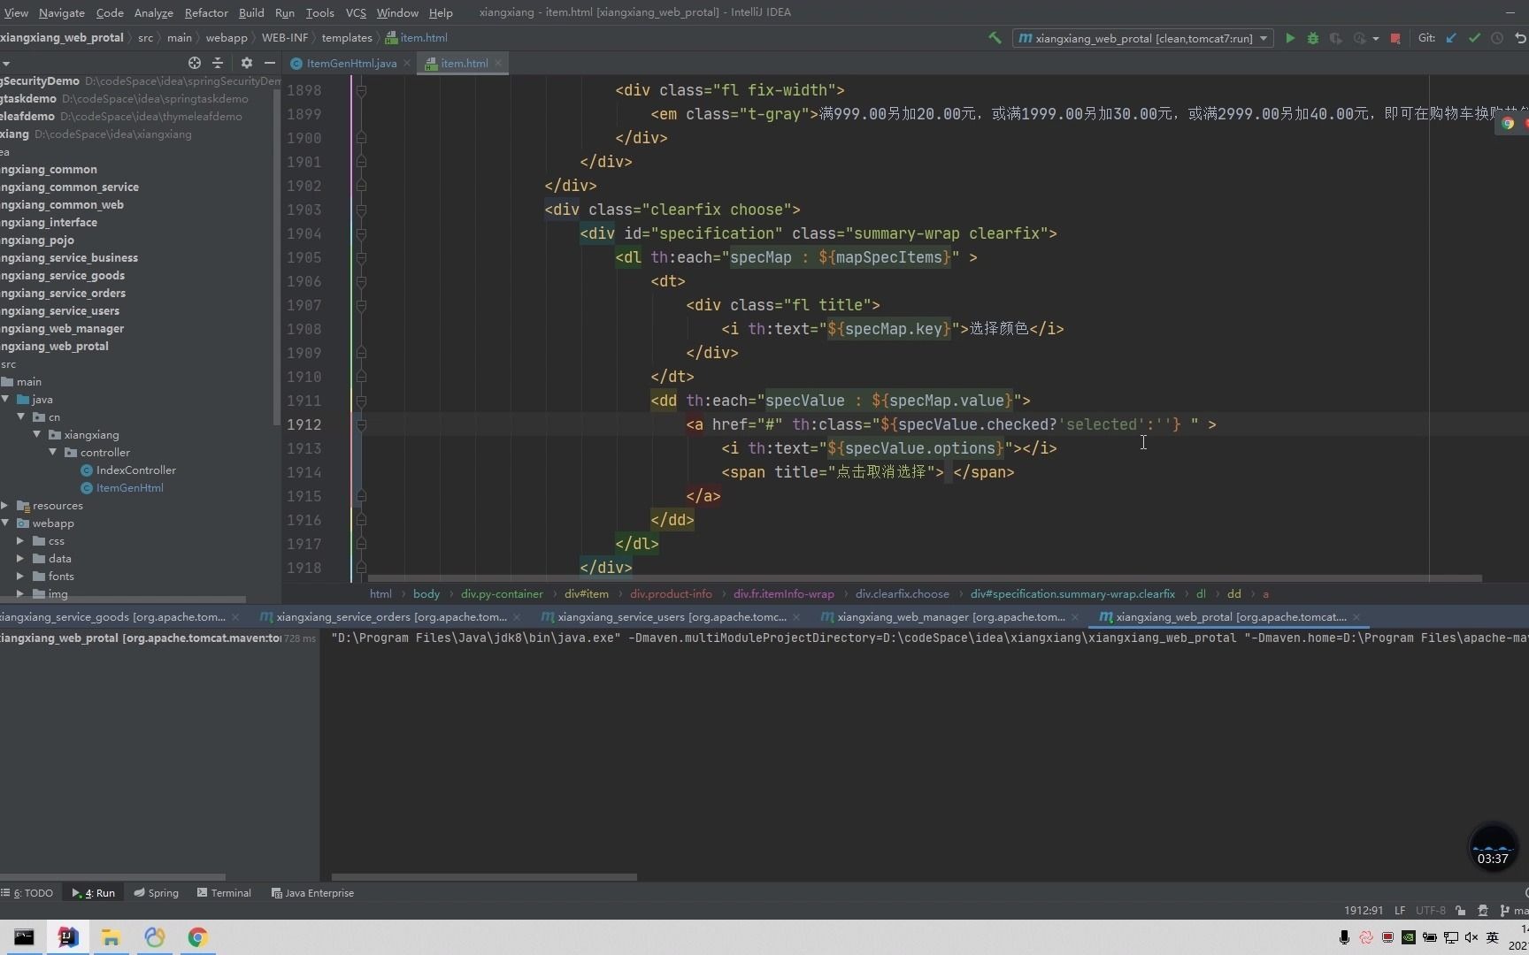Run the xiangxiang_web_protal configuration
Screen dimensions: 1529x955
(x=1290, y=38)
